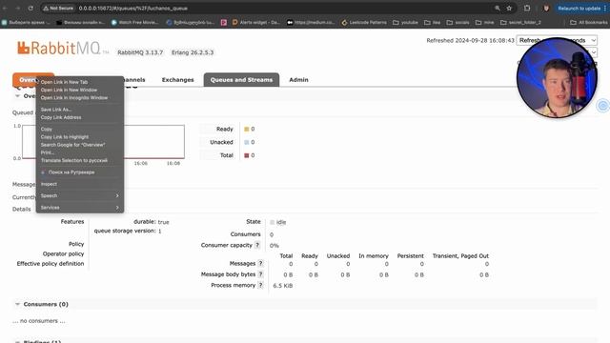The image size is (610, 343).
Task: Open the Watch Free Movie bookmark
Action: pos(134,23)
